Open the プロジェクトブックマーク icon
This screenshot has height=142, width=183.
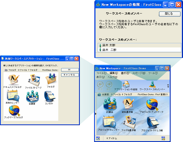(x=152, y=104)
